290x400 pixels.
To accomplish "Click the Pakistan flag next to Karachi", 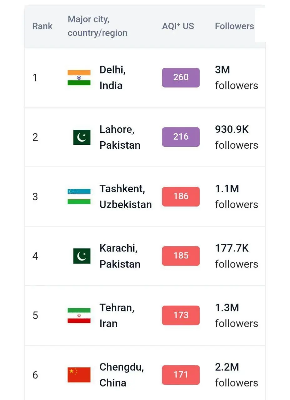I will pyautogui.click(x=81, y=256).
